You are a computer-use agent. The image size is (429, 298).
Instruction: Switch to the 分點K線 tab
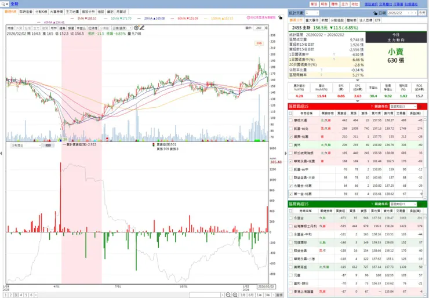[x=41, y=12]
